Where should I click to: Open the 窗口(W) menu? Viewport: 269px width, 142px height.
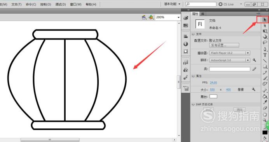(76, 4)
